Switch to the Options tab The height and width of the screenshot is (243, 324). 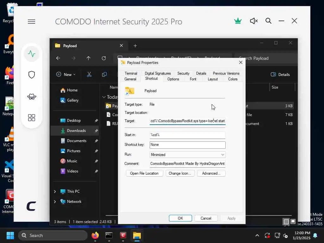tap(173, 79)
